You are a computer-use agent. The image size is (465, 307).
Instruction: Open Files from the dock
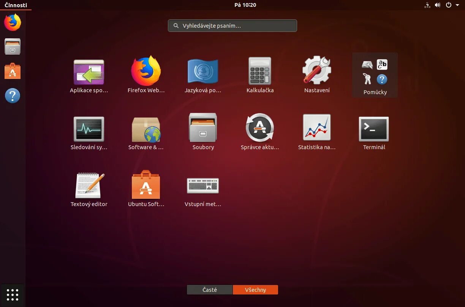13,46
